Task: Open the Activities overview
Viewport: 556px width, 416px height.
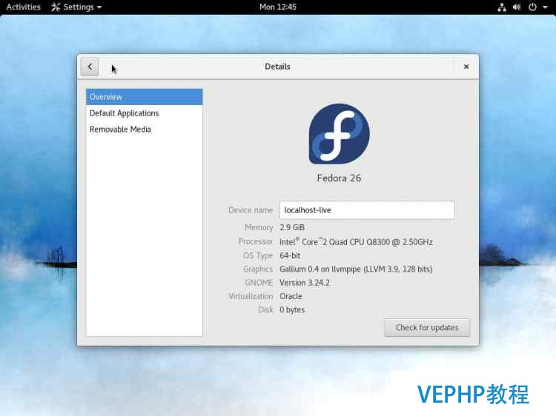Action: click(24, 7)
